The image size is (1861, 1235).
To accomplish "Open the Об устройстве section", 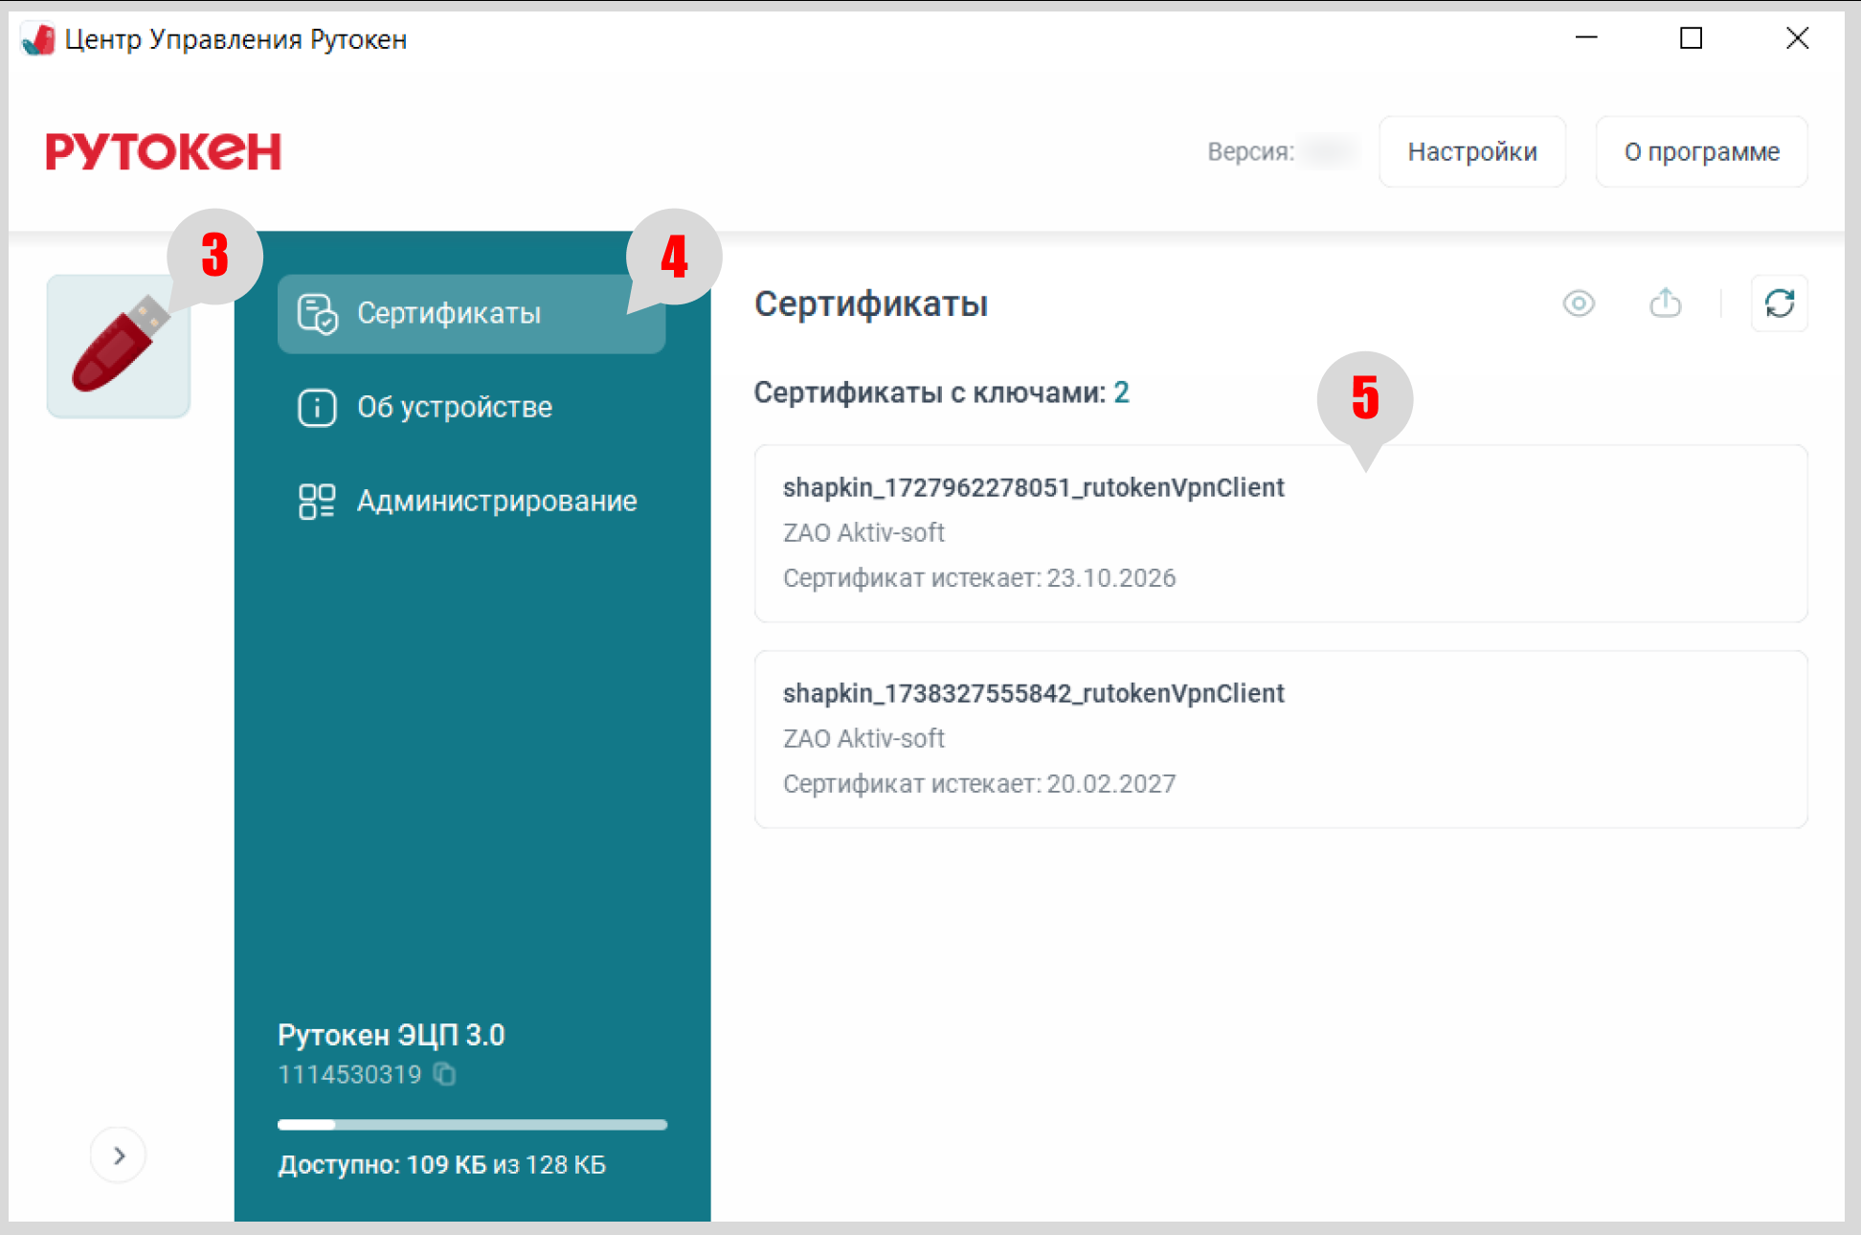I will point(454,408).
